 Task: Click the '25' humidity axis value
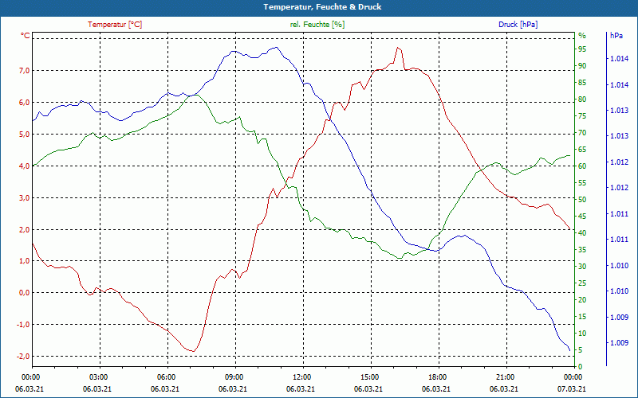(x=582, y=283)
